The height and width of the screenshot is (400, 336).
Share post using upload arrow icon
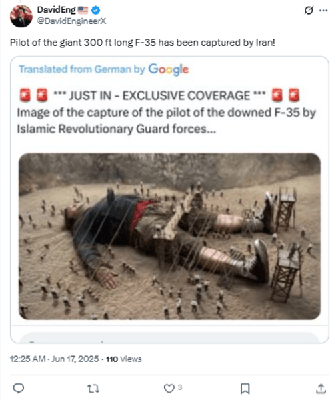click(x=321, y=389)
